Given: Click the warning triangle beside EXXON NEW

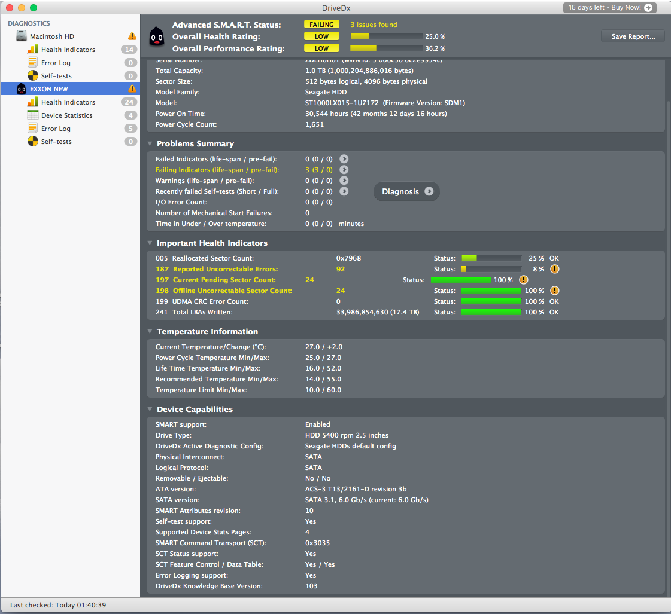Looking at the screenshot, I should (132, 89).
